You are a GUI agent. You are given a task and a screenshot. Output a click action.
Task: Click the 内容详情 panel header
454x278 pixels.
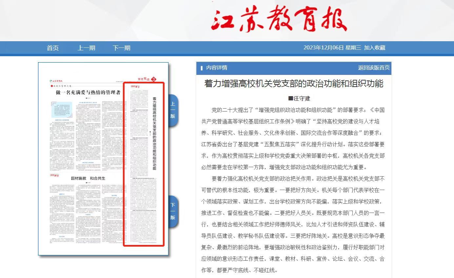pos(217,68)
